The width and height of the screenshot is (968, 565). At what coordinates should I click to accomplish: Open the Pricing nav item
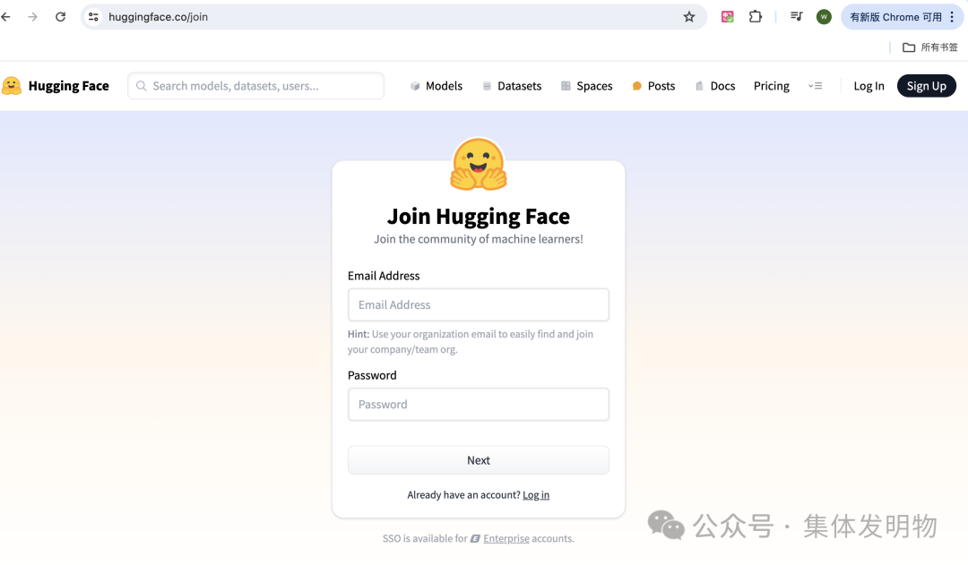(771, 86)
